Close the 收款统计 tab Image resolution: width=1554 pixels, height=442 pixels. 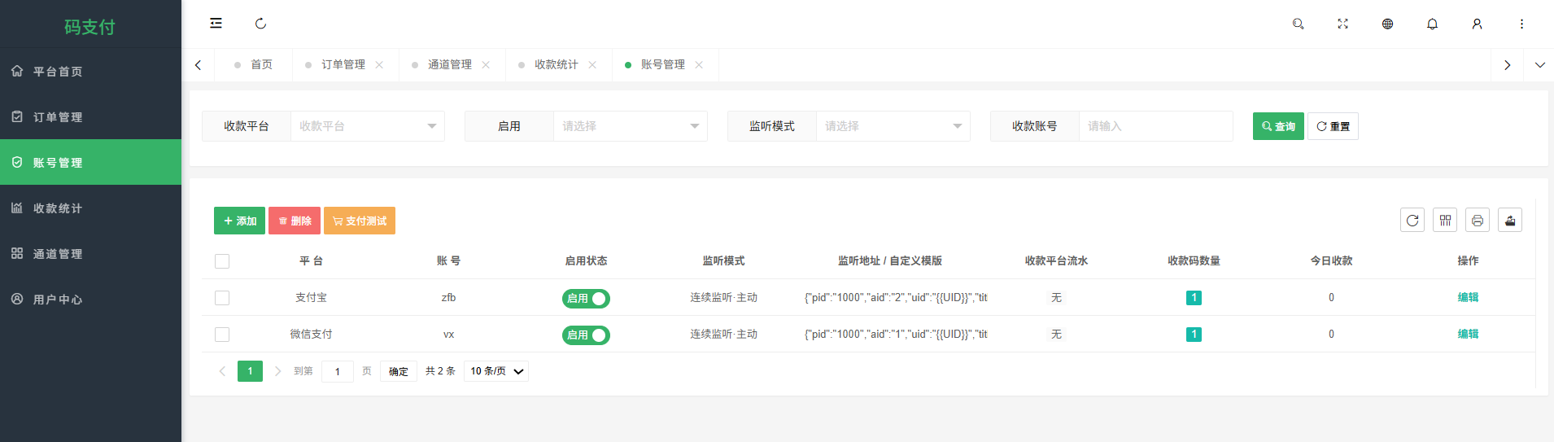[x=592, y=65]
